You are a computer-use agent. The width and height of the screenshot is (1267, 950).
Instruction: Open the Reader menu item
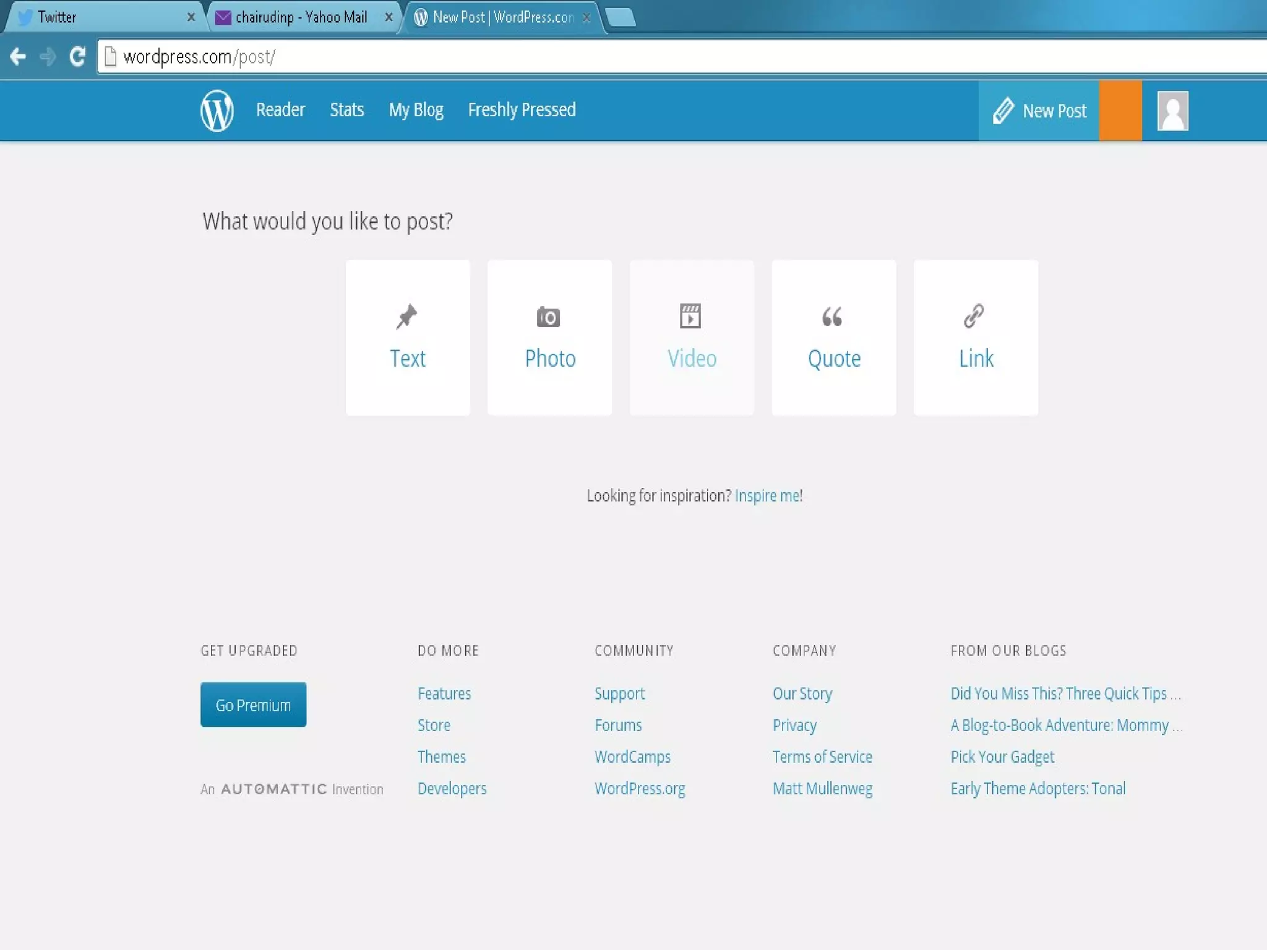tap(280, 110)
